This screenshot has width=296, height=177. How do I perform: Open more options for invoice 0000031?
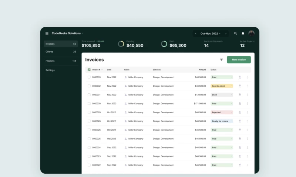point(247,95)
